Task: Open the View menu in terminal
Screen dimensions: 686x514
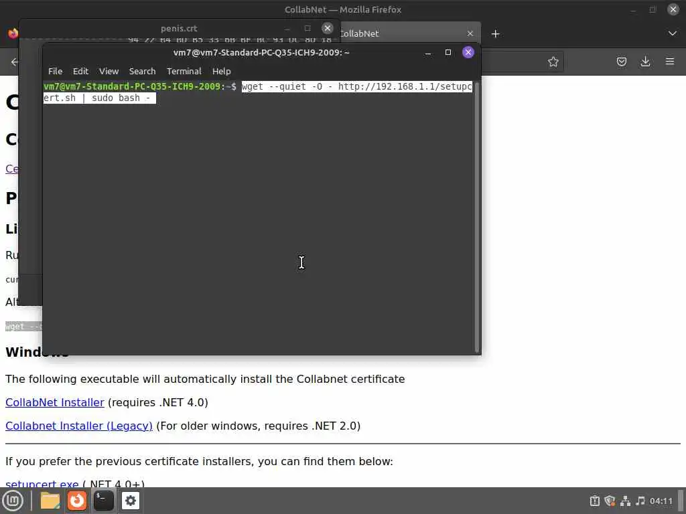Action: (109, 71)
